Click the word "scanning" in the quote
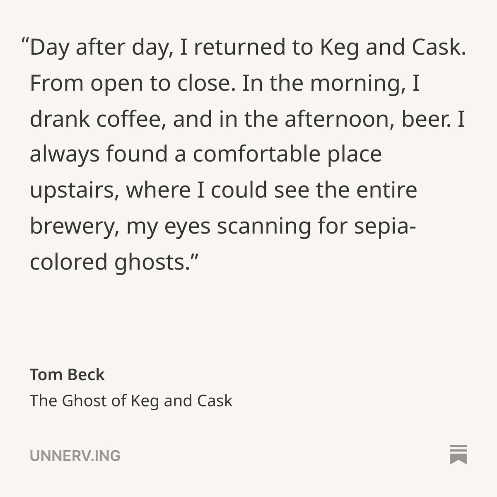Image resolution: width=497 pixels, height=497 pixels. pyautogui.click(x=264, y=227)
